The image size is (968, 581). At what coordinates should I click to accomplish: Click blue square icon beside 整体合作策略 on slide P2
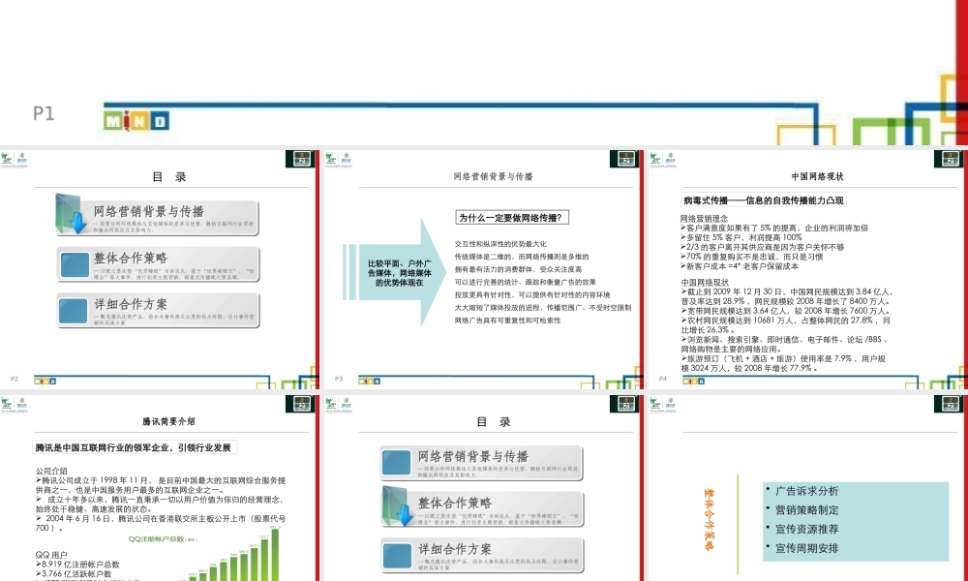point(75,265)
